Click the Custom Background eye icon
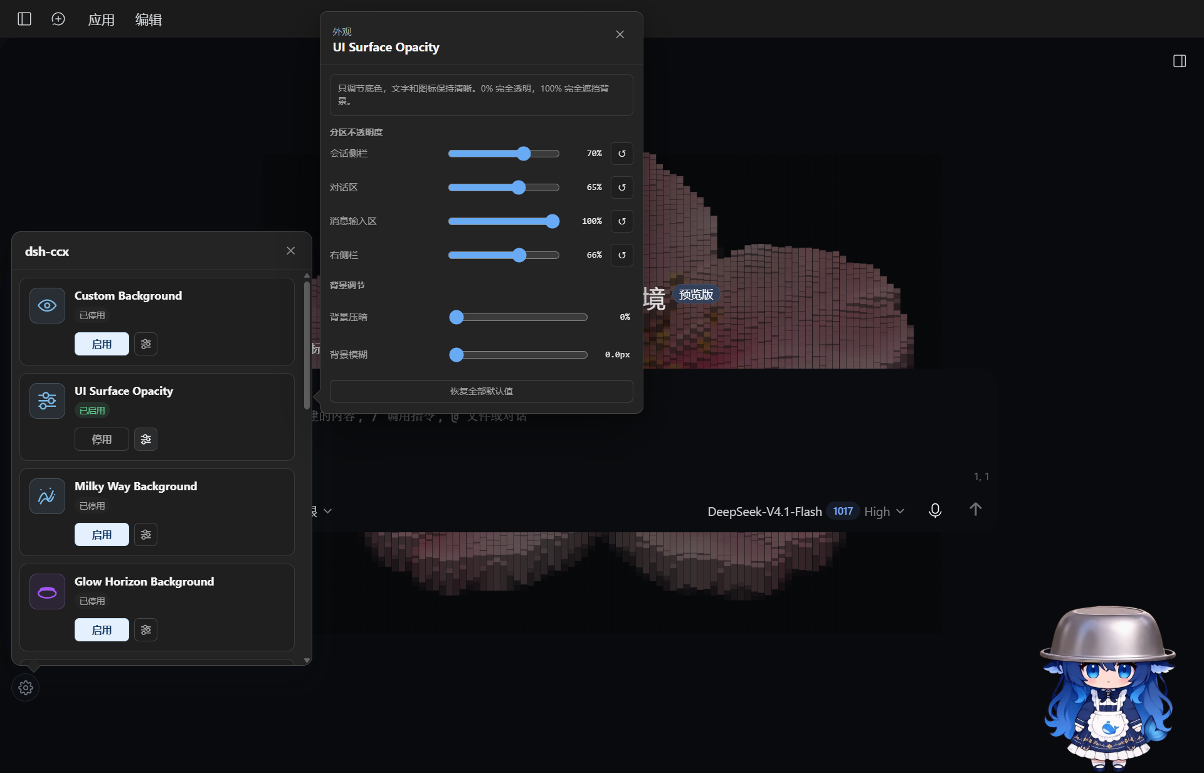 click(47, 305)
